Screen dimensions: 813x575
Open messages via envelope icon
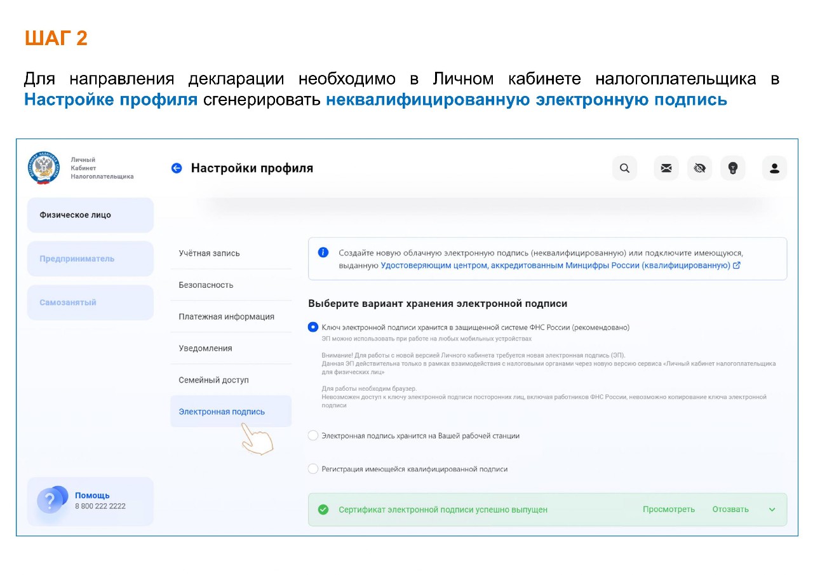[666, 168]
